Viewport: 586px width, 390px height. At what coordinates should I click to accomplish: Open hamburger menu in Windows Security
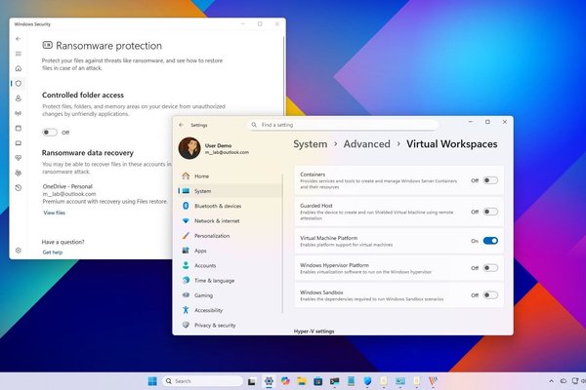coord(19,54)
